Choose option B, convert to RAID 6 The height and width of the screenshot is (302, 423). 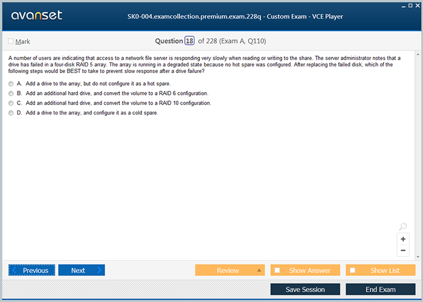coord(11,94)
